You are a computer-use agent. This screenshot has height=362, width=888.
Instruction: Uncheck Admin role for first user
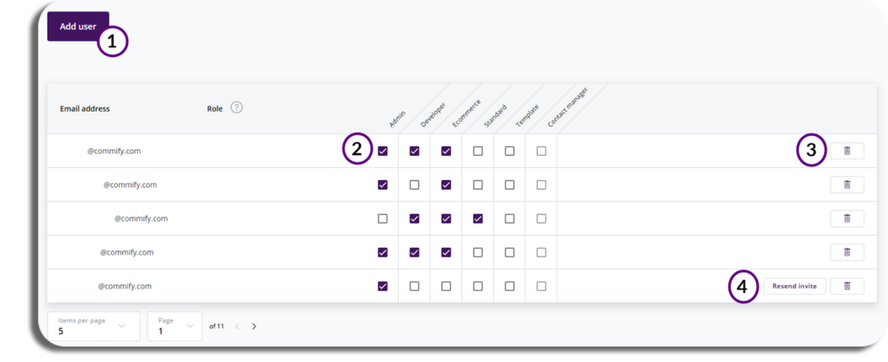click(x=382, y=151)
